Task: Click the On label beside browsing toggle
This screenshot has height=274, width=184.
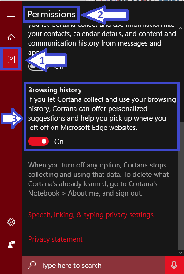Action: (59, 142)
